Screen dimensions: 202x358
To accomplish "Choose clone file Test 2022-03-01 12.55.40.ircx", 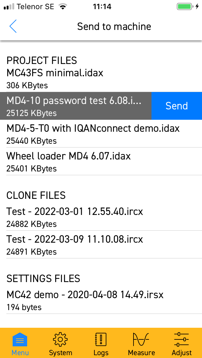I will pyautogui.click(x=101, y=217).
